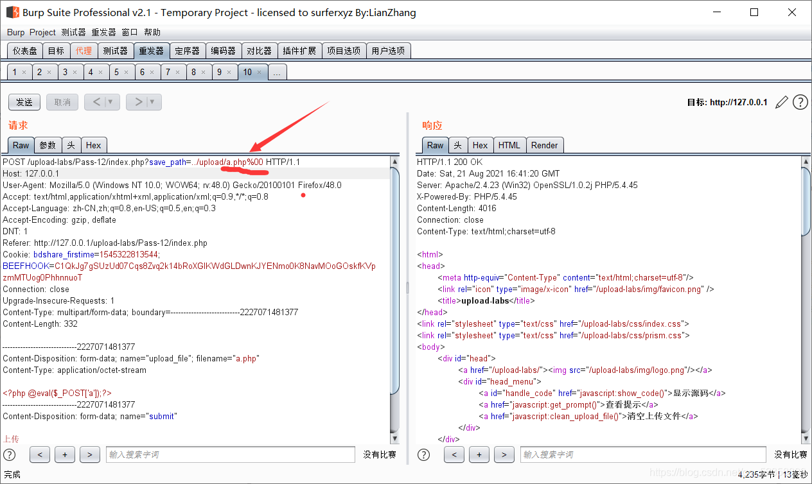Click response search next match > button
This screenshot has height=484, width=812.
point(504,454)
